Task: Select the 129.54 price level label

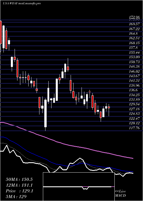Action: pos(134,105)
